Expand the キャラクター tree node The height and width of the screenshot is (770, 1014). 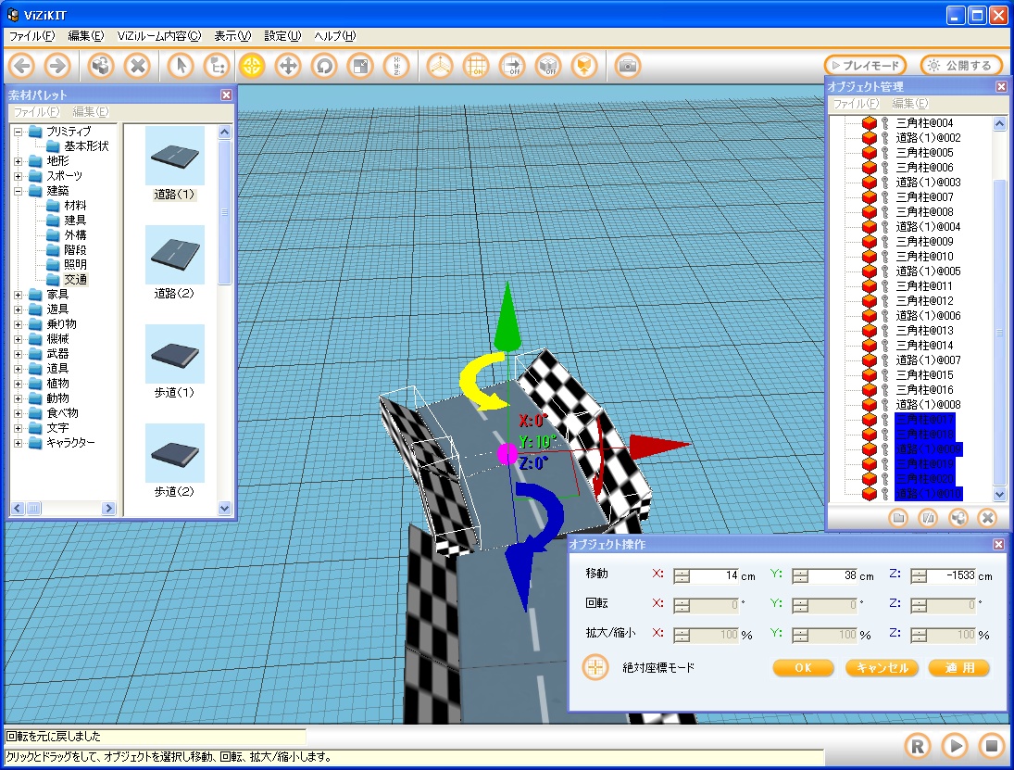coord(19,443)
